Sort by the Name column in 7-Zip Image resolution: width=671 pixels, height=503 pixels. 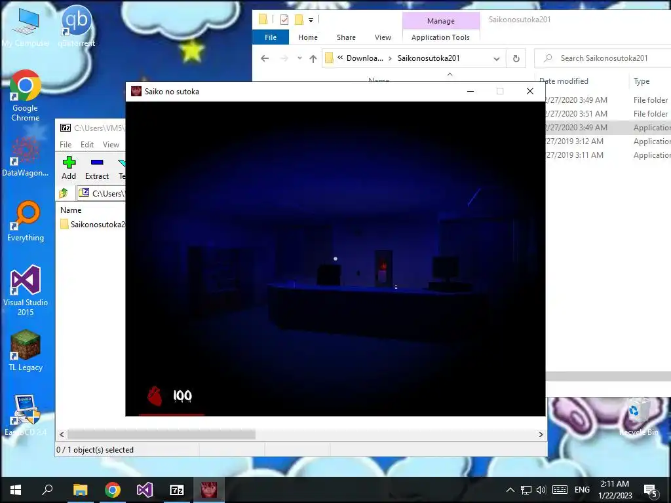coord(71,210)
